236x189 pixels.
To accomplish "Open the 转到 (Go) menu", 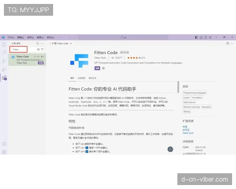I will [x=50, y=37].
